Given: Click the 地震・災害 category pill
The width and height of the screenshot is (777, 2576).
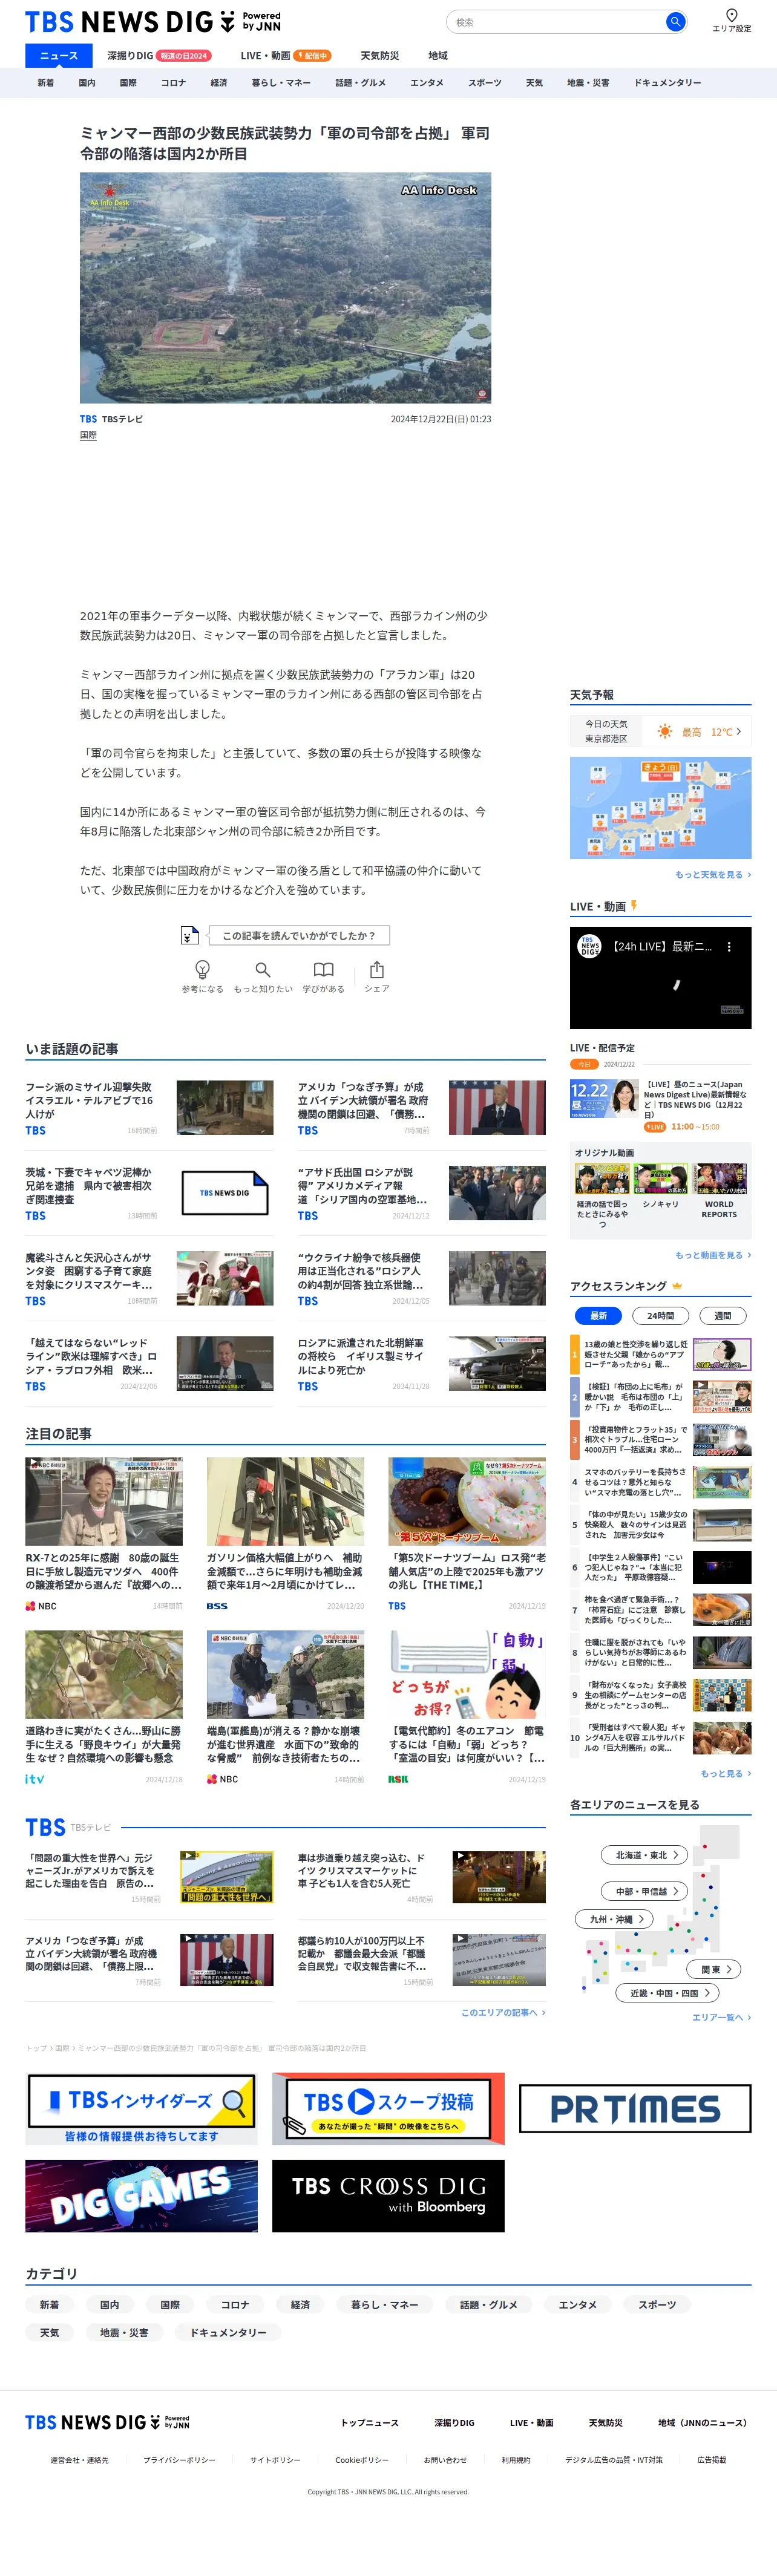Looking at the screenshot, I should 124,2332.
